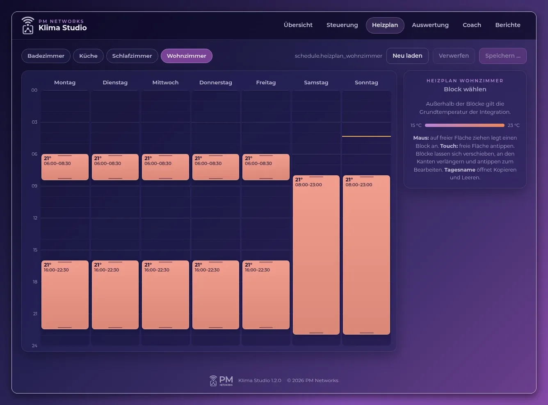Open the Montag day header menu

(65, 82)
